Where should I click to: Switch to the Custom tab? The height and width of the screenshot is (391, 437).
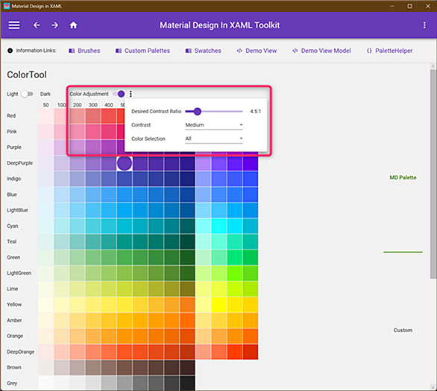403,331
